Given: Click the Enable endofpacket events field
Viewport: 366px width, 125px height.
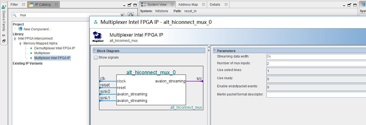Looking at the screenshot, I should pyautogui.click(x=316, y=87).
